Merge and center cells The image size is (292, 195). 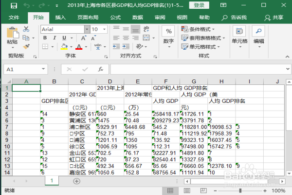click(146, 38)
